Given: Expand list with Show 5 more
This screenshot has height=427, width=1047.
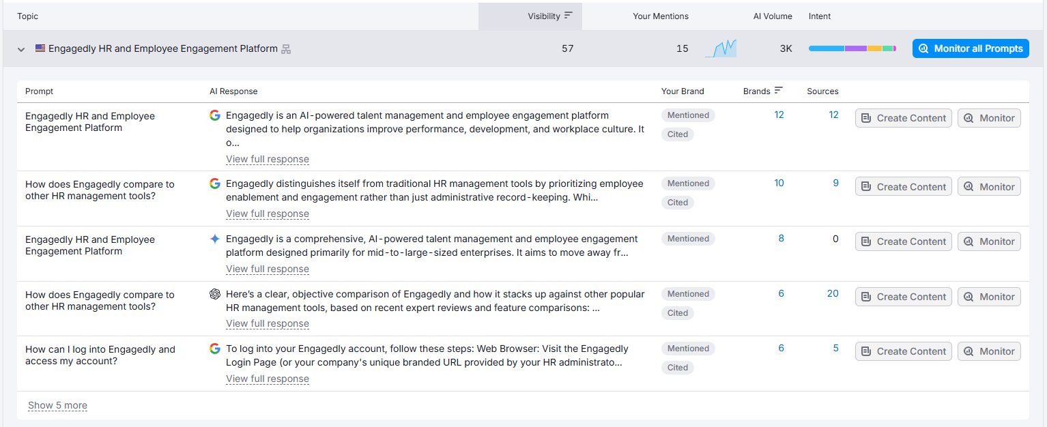Looking at the screenshot, I should tap(57, 406).
